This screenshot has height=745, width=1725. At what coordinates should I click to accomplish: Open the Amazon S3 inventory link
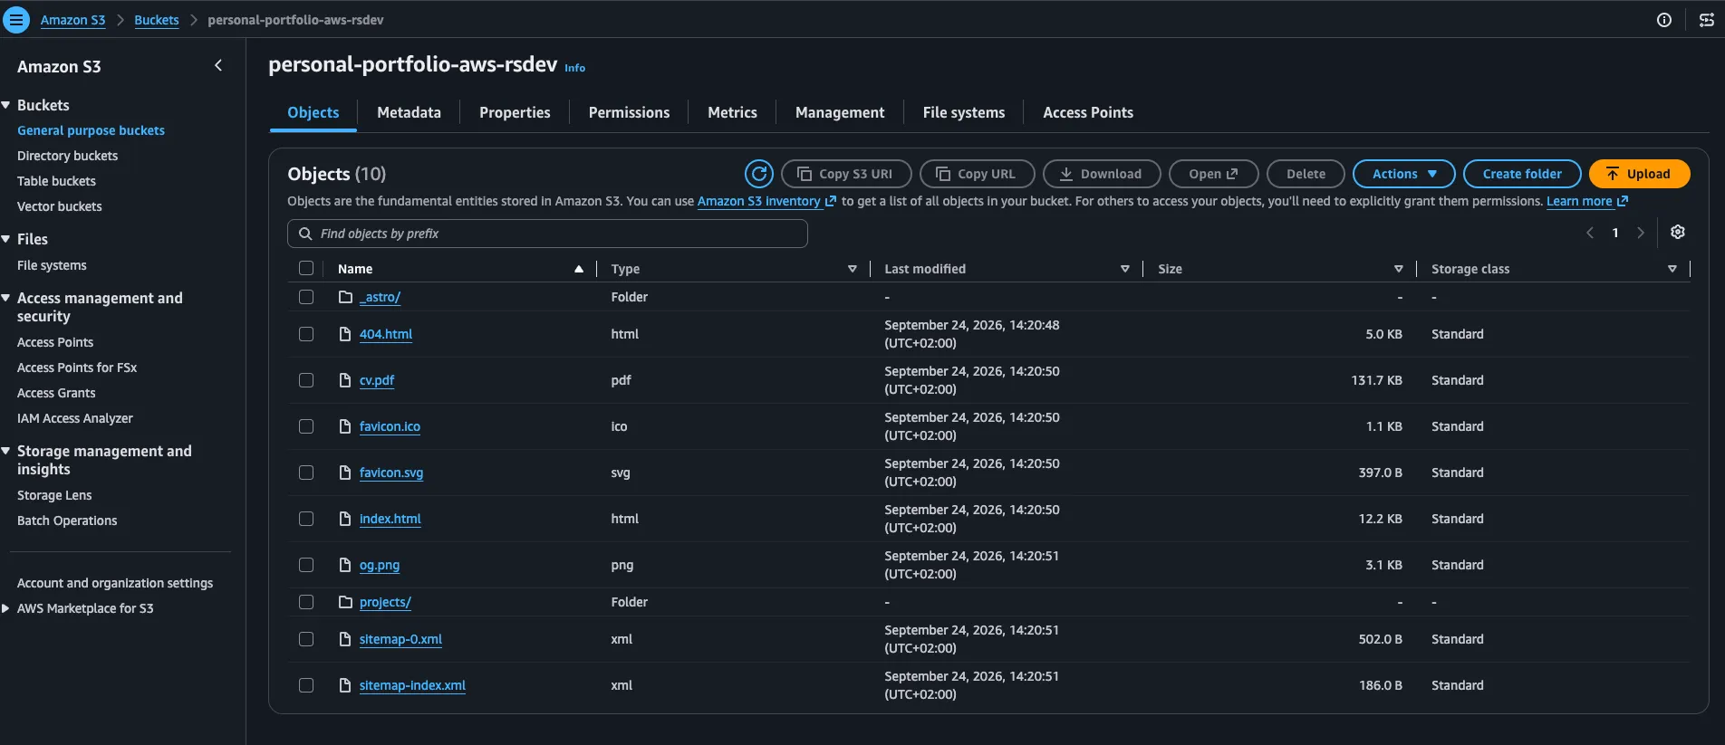coord(766,201)
